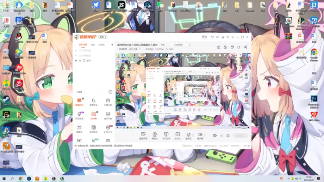Viewport: 324px width, 182px height.
Task: Switch to the 我的场景 tab
Action: click(x=83, y=44)
